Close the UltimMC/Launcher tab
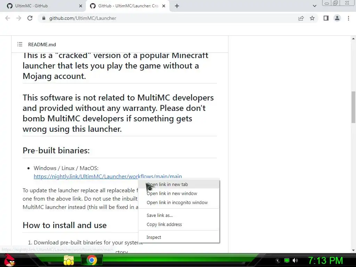The image size is (356, 267). pos(164,6)
